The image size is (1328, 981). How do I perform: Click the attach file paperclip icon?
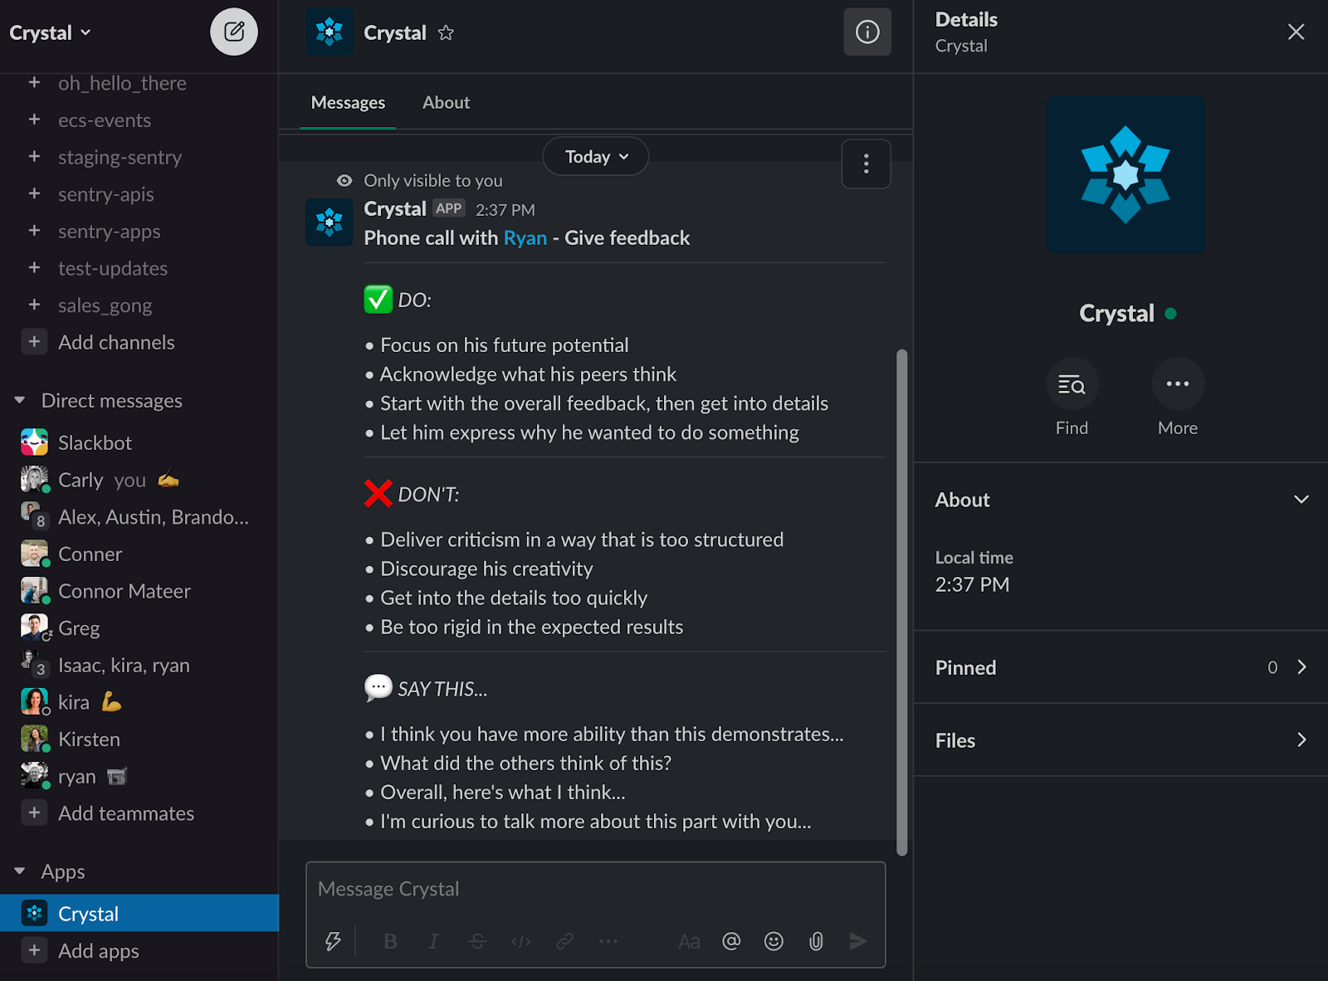point(816,941)
